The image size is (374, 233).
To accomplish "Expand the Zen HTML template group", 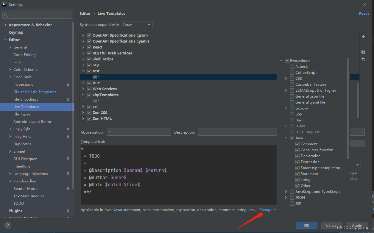I will [x=83, y=119].
